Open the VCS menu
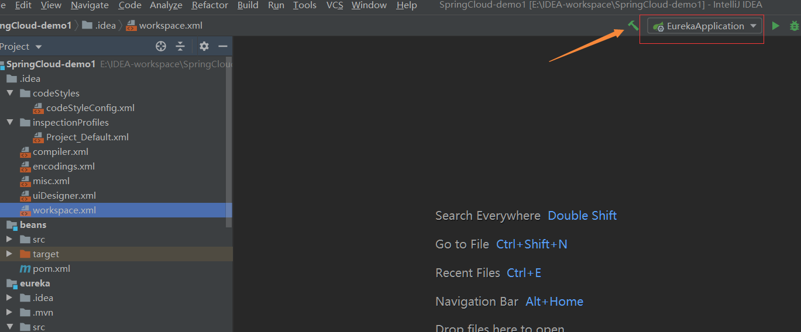The image size is (801, 332). (x=335, y=5)
